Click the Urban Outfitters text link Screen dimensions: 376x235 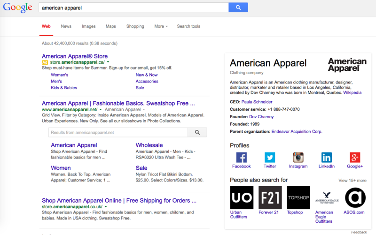pos(239,215)
